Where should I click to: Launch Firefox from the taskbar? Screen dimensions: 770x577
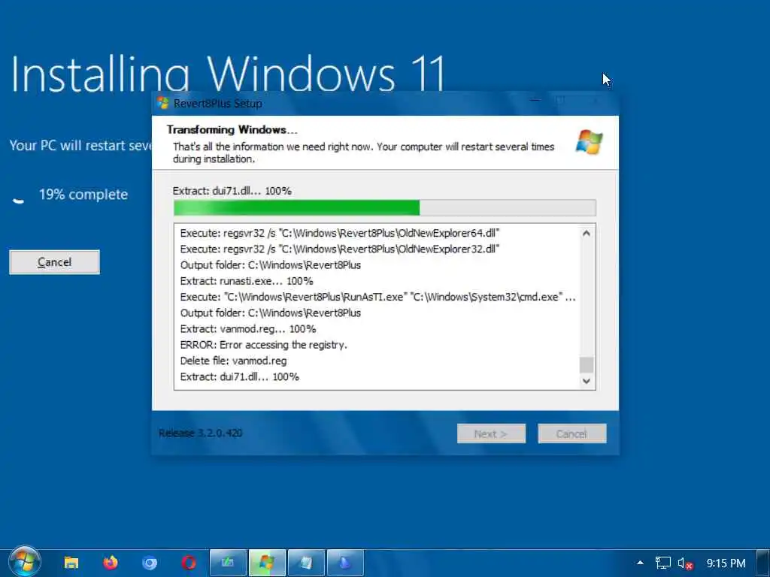pyautogui.click(x=111, y=563)
